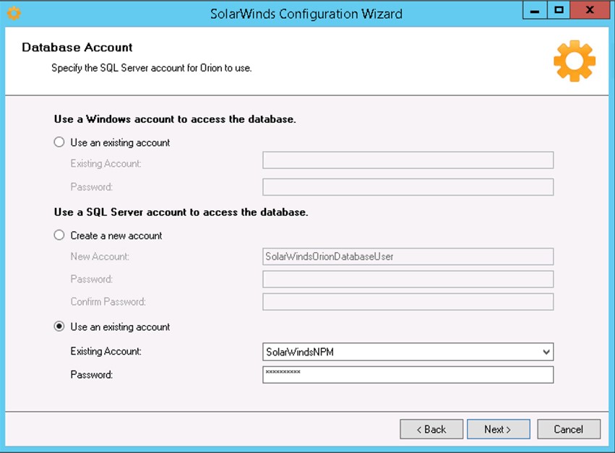Click the Confirm Password field
615x453 pixels.
tap(408, 301)
